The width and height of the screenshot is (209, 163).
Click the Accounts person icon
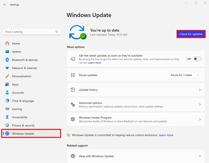pos(7,93)
